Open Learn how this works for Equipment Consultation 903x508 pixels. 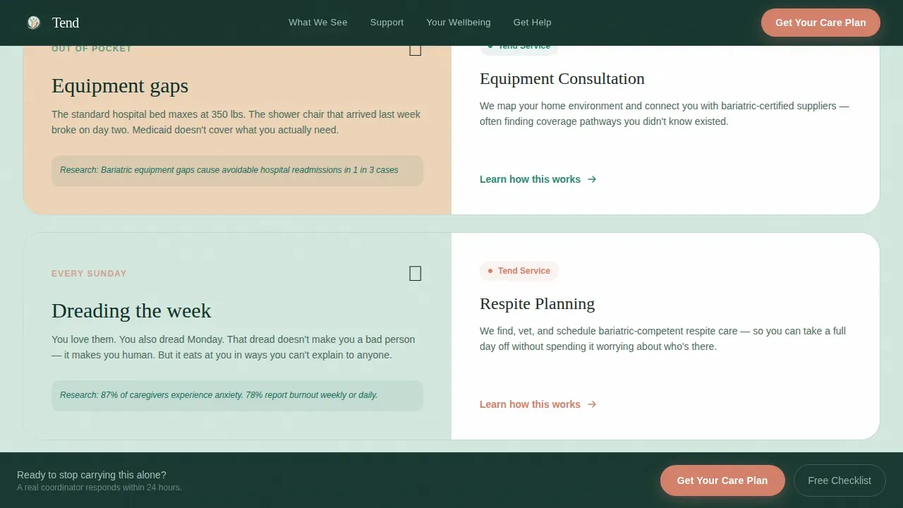click(538, 179)
